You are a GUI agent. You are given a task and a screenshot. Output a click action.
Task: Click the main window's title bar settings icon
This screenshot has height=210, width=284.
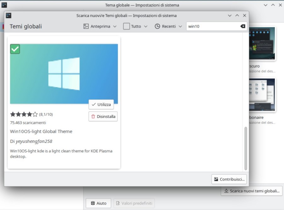click(x=4, y=5)
